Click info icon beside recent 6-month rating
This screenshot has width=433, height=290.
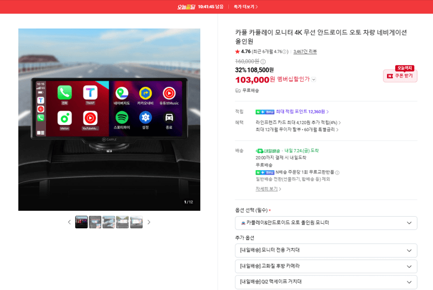coord(285,51)
